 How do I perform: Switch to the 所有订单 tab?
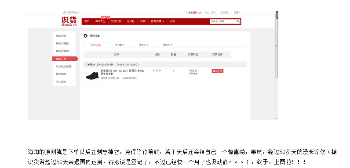(96, 45)
